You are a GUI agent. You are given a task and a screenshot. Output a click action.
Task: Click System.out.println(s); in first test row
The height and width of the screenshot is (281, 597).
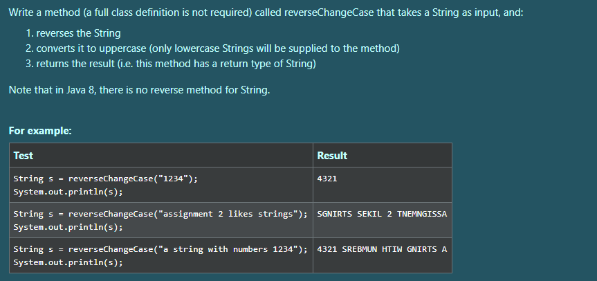point(68,192)
